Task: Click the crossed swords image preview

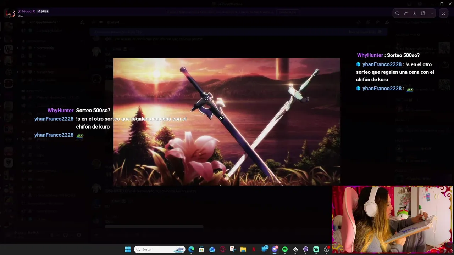Action: pyautogui.click(x=227, y=122)
